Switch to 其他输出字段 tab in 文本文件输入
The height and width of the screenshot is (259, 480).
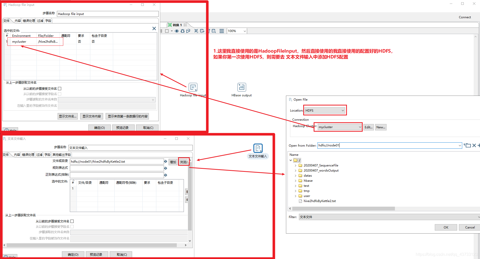coord(62,155)
